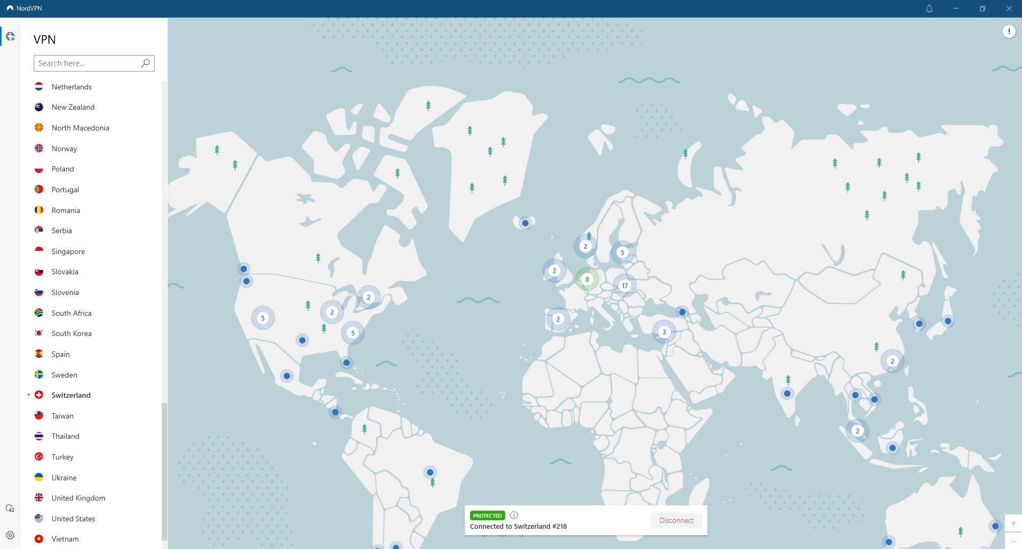Screen dimensions: 1022x549
Task: Click the green PROTECTED status badge
Action: coord(487,515)
